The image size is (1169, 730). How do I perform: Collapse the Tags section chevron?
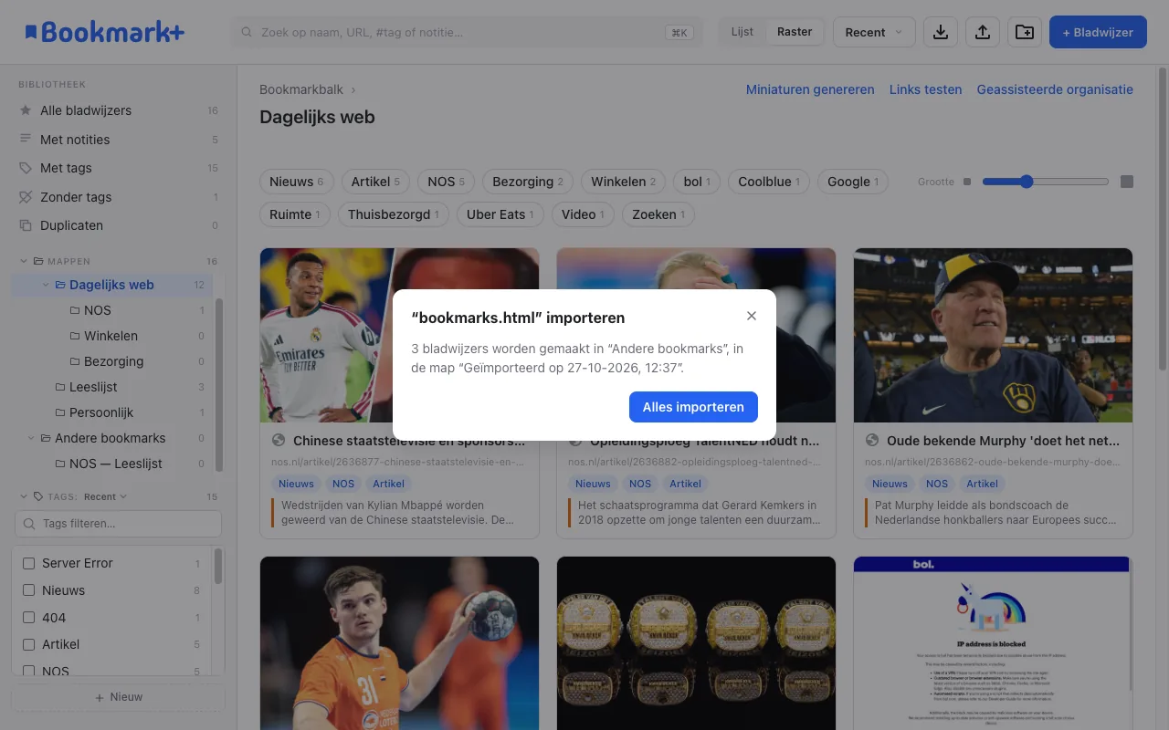click(24, 496)
